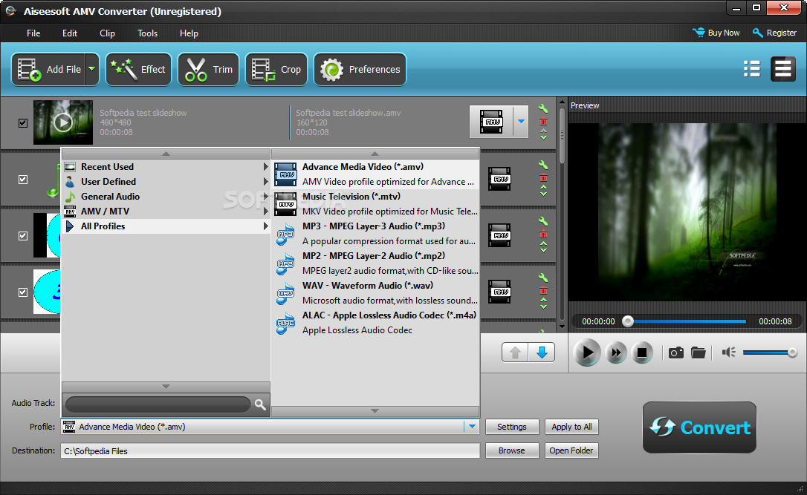This screenshot has height=495, width=807.
Task: Expand General Audio profile category
Action: click(x=166, y=197)
